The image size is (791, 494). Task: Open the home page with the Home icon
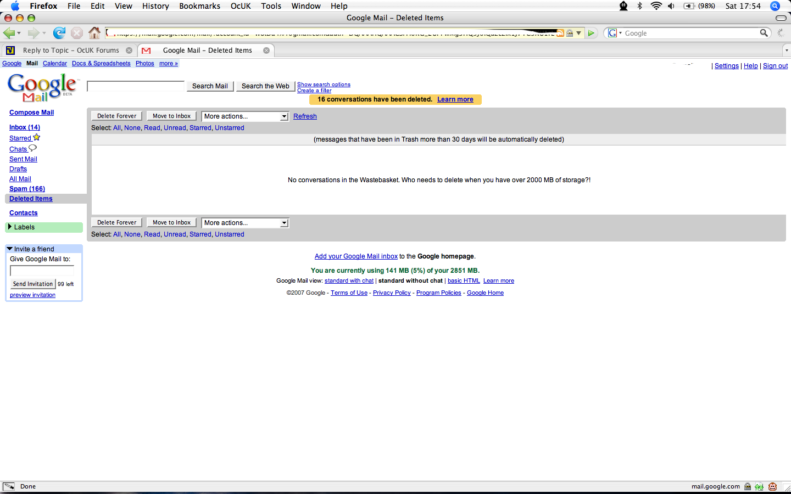(94, 33)
